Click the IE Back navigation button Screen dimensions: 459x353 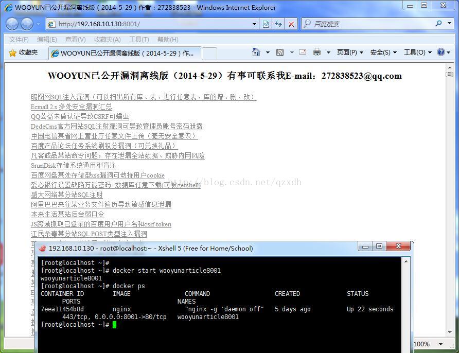(12, 24)
